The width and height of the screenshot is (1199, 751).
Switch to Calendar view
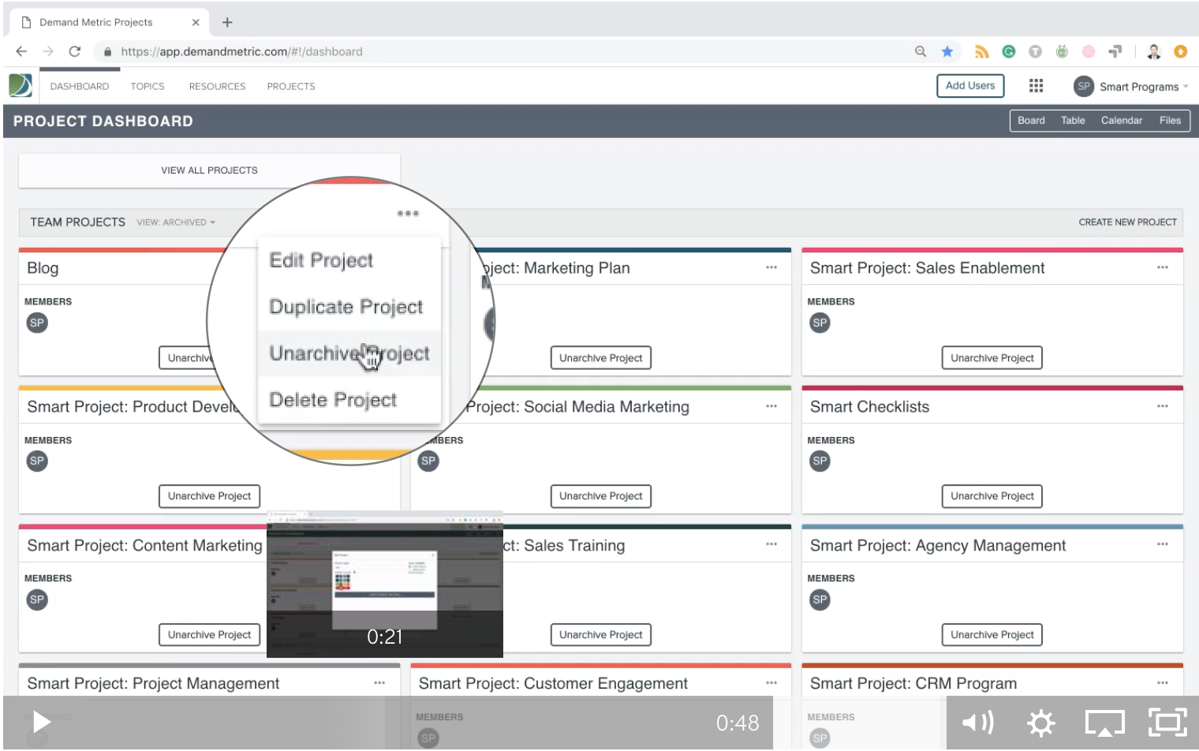[x=1122, y=121]
